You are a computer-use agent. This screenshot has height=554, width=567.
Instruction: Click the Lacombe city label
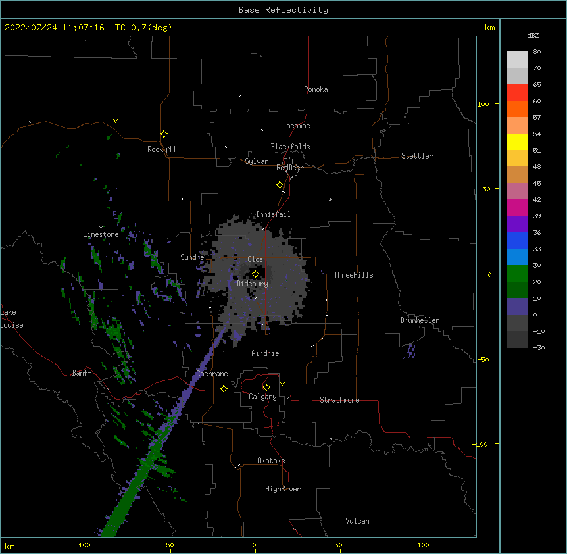(296, 126)
